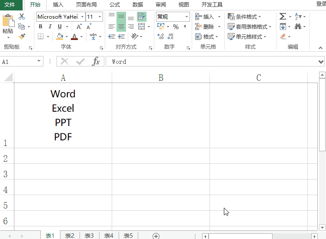Switch to the 公式 tab
Viewport: 326px width, 239px height.
115,5
